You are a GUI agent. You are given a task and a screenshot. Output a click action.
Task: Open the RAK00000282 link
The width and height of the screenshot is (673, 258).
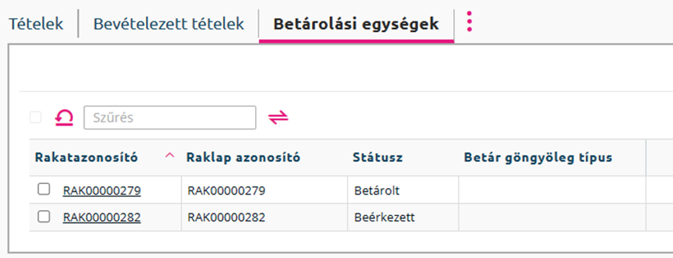pos(102,217)
